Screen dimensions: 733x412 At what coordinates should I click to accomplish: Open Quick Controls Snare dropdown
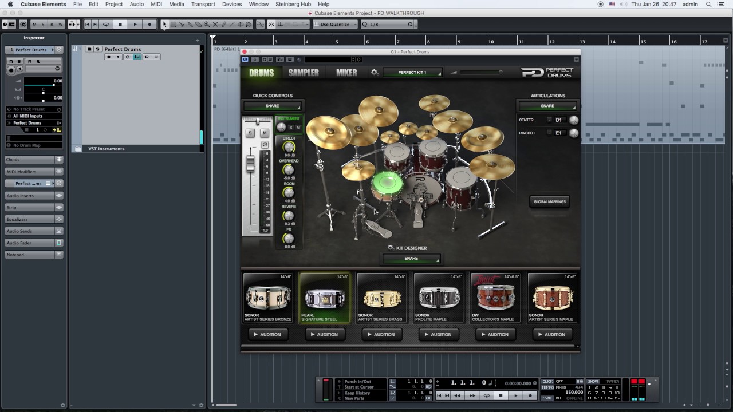point(273,106)
